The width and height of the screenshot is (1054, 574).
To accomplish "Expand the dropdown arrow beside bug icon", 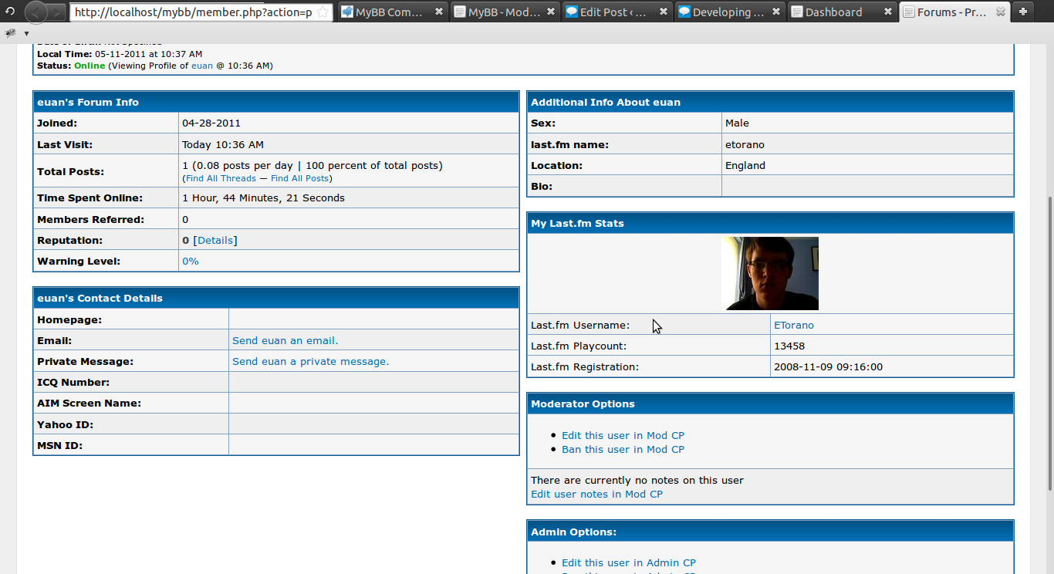I will pos(26,34).
